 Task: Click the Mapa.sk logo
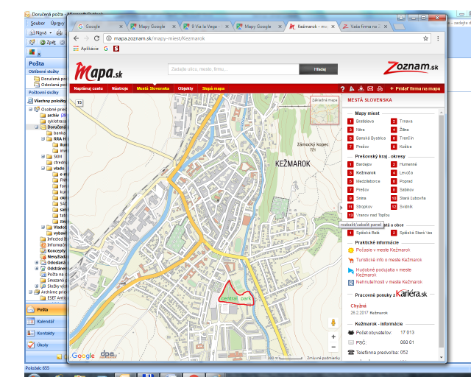(99, 72)
